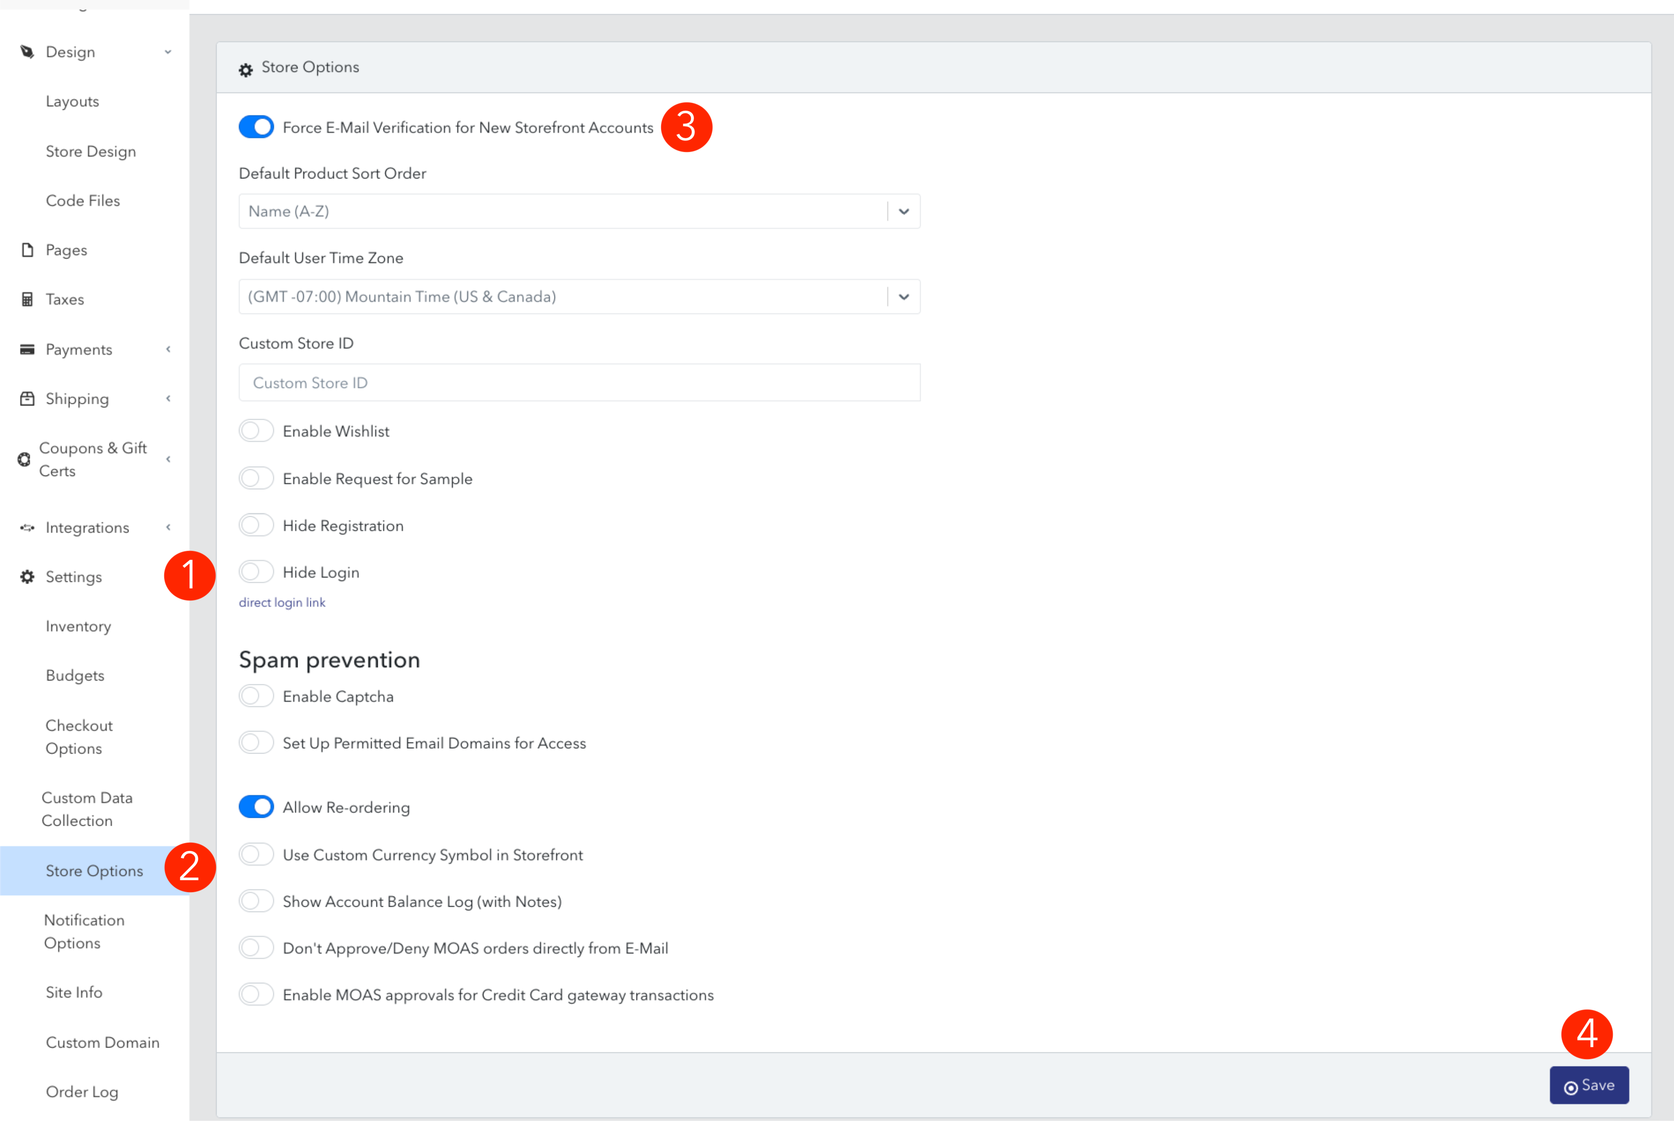
Task: Select Custom Data Collection item
Action: 87,808
